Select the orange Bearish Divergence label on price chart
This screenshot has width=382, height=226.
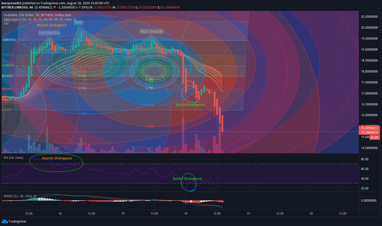[52, 25]
